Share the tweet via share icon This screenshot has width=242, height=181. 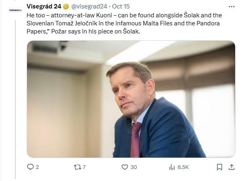point(232,167)
